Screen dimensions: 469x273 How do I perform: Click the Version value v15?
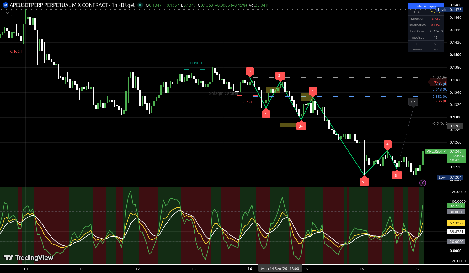point(435,50)
